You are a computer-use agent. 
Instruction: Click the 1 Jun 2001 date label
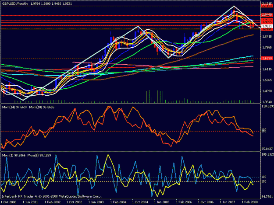[30, 202]
